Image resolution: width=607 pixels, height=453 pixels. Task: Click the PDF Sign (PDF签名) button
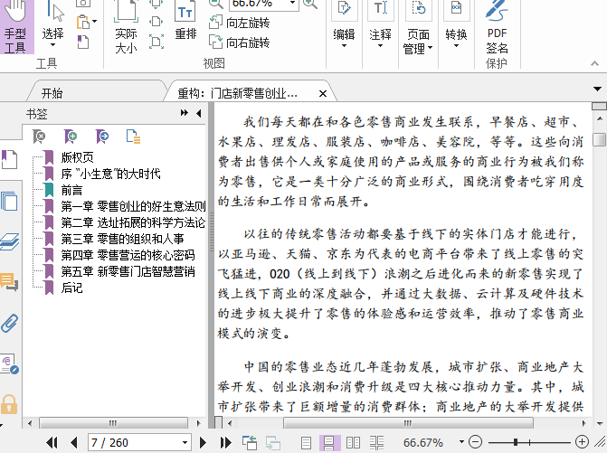(497, 27)
